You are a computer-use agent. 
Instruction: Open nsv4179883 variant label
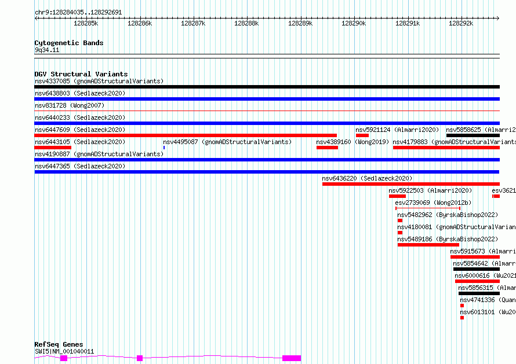point(454,142)
